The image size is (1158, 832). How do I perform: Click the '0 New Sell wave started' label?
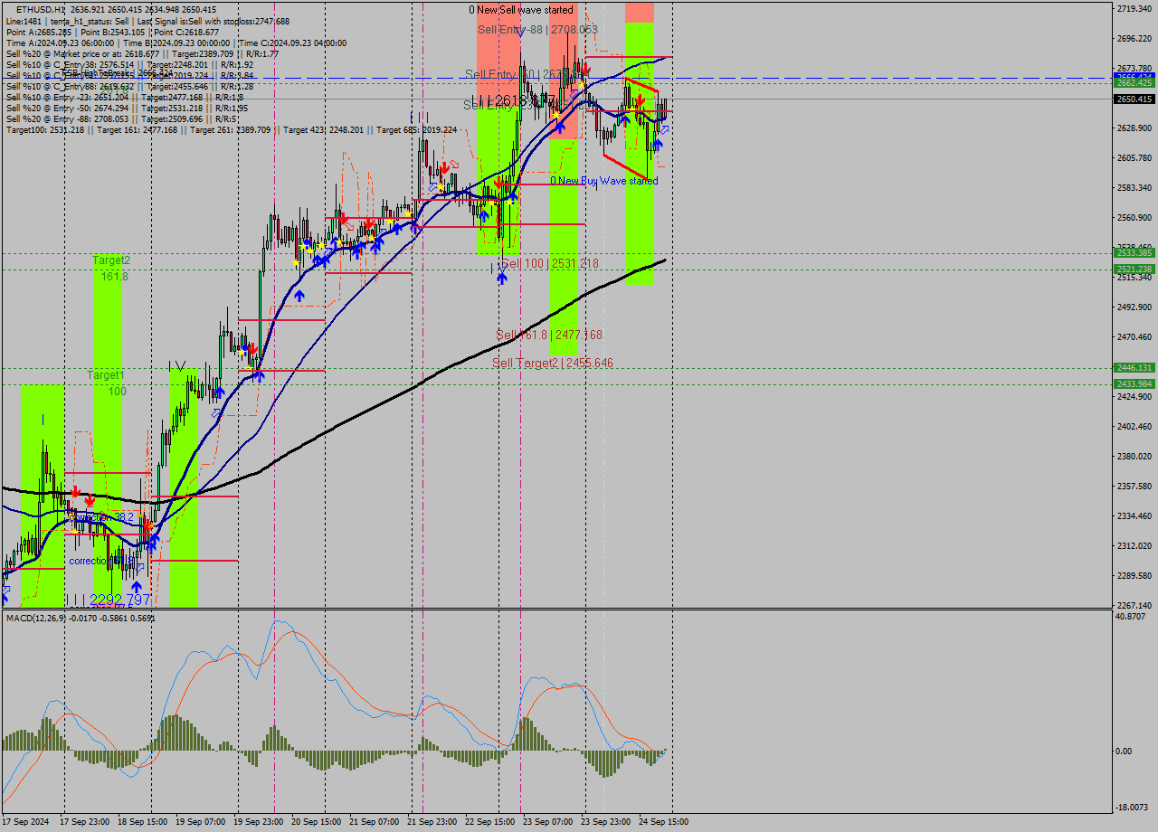pos(521,10)
